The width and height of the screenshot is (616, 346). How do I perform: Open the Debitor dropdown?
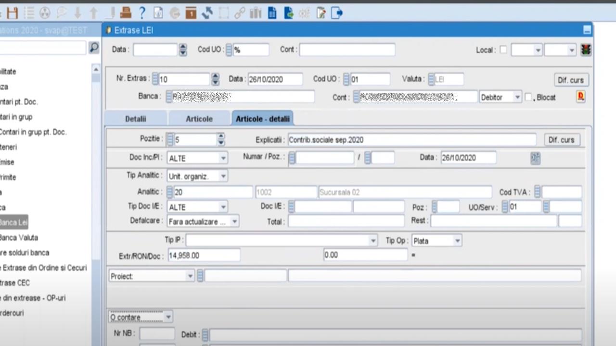point(517,97)
